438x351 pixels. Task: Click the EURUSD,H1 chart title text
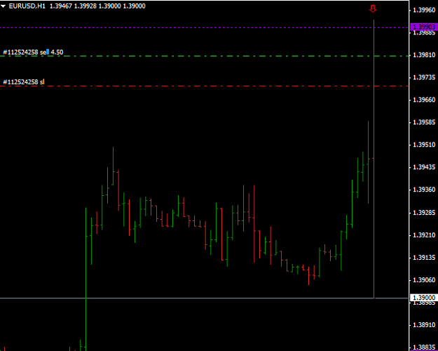(x=27, y=6)
